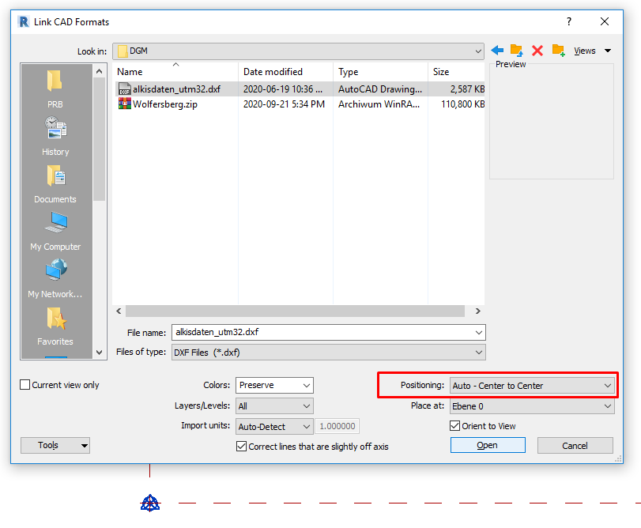
Task: Click the create new folder icon
Action: (x=556, y=50)
